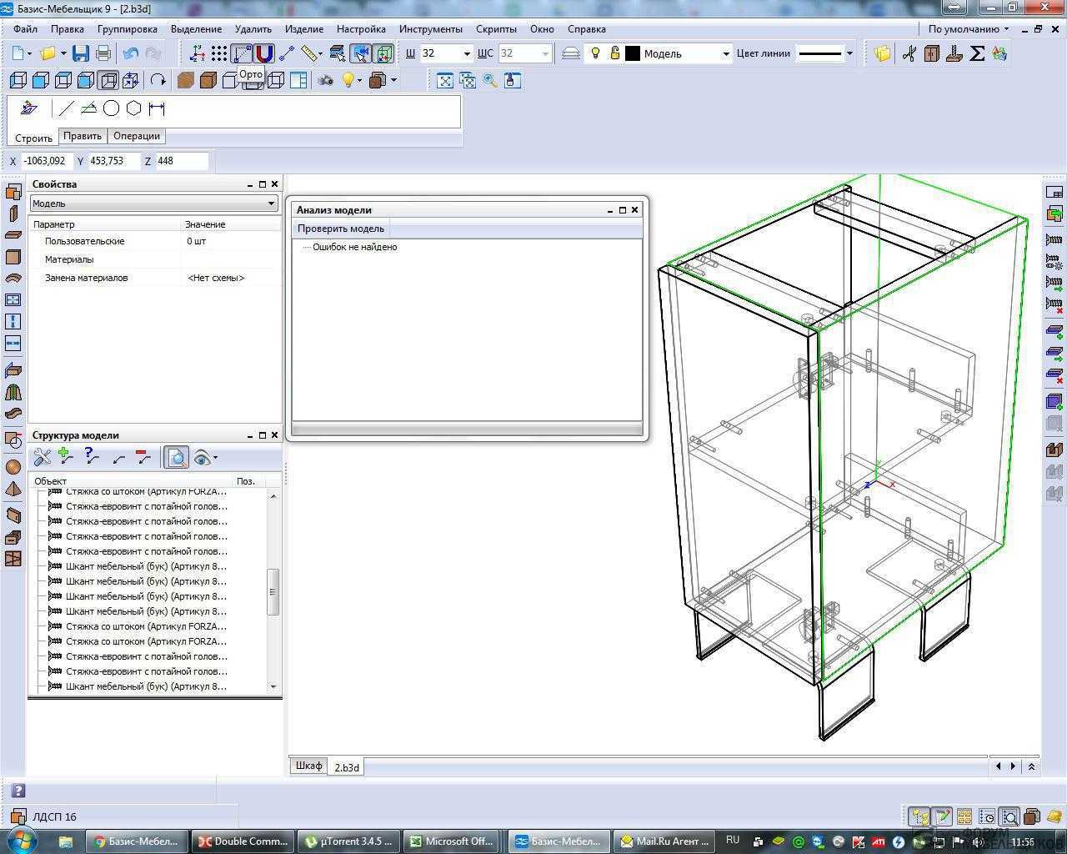The width and height of the screenshot is (1067, 854).
Task: Open the cabinet wardrobe module icon
Action: click(932, 53)
